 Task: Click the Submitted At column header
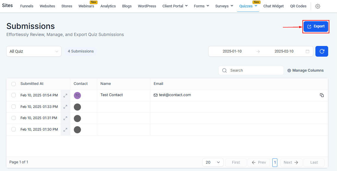[32, 84]
